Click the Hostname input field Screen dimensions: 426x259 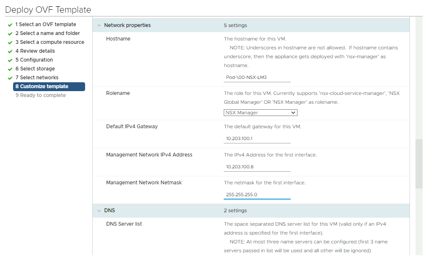coord(257,78)
